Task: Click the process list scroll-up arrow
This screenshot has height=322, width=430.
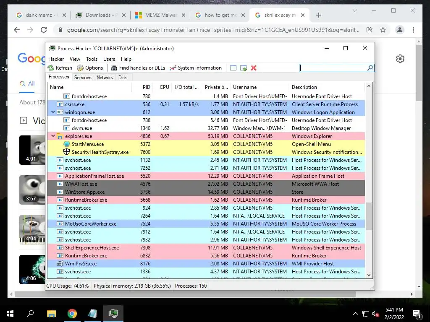Action: tap(369, 86)
